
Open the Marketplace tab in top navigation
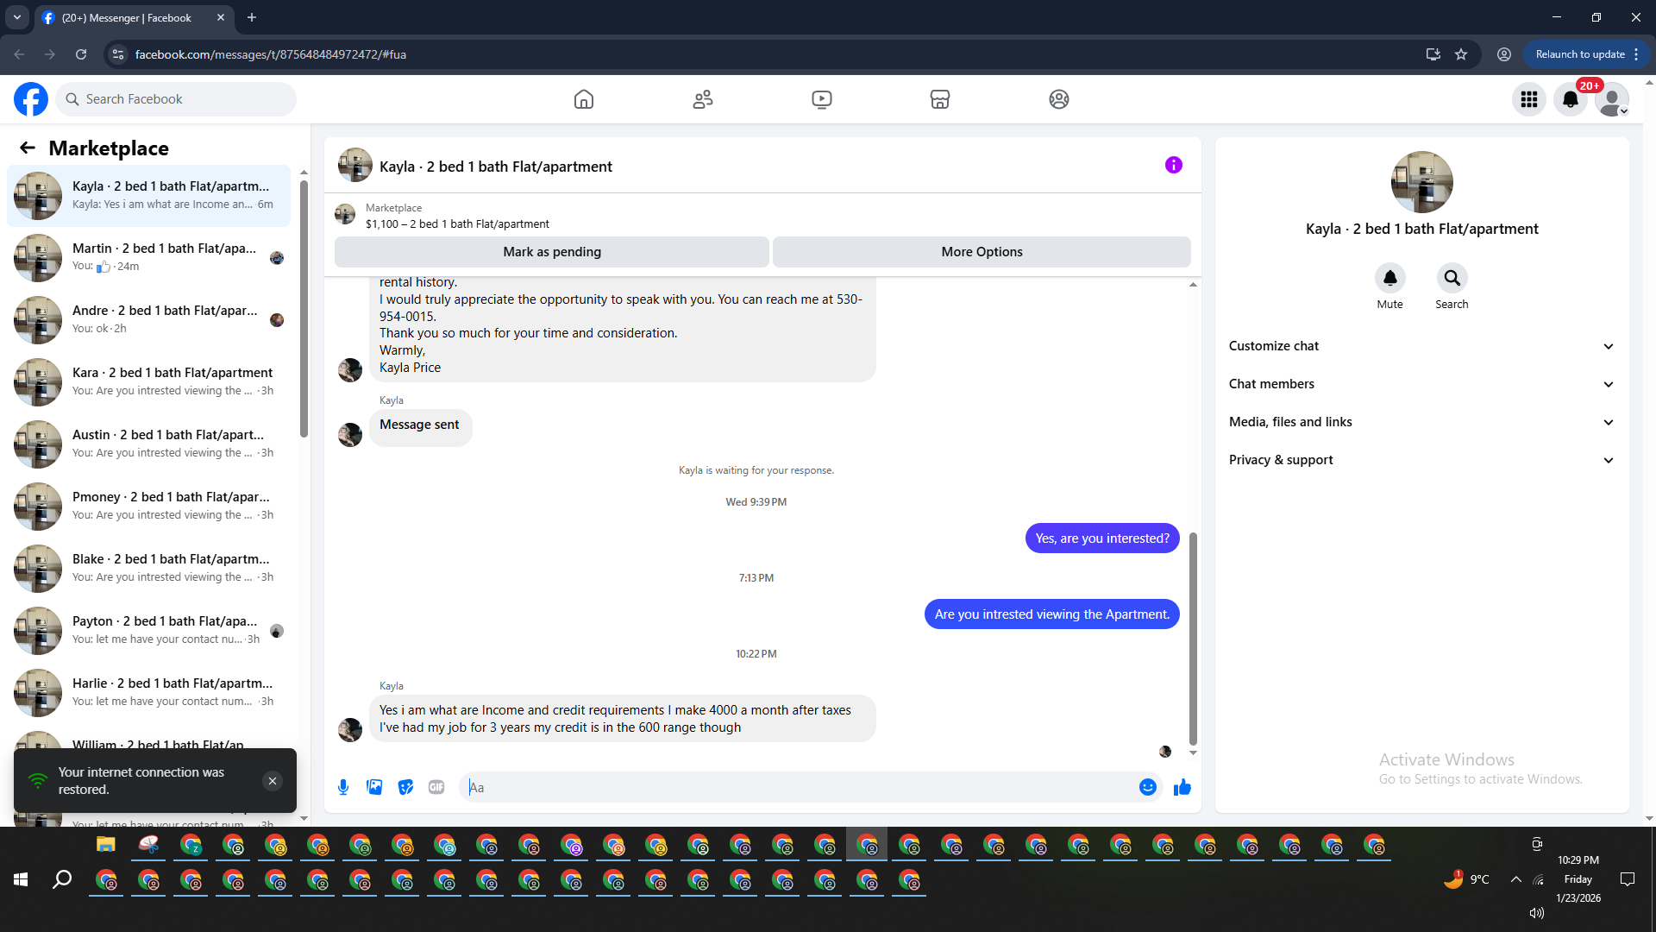click(939, 99)
